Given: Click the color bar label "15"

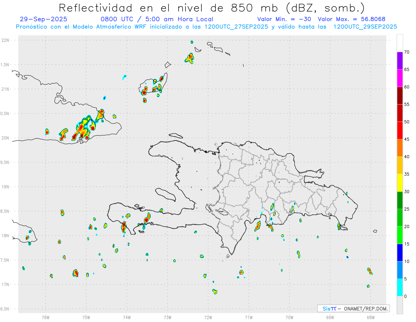Looking at the screenshot, I should pos(407,244).
